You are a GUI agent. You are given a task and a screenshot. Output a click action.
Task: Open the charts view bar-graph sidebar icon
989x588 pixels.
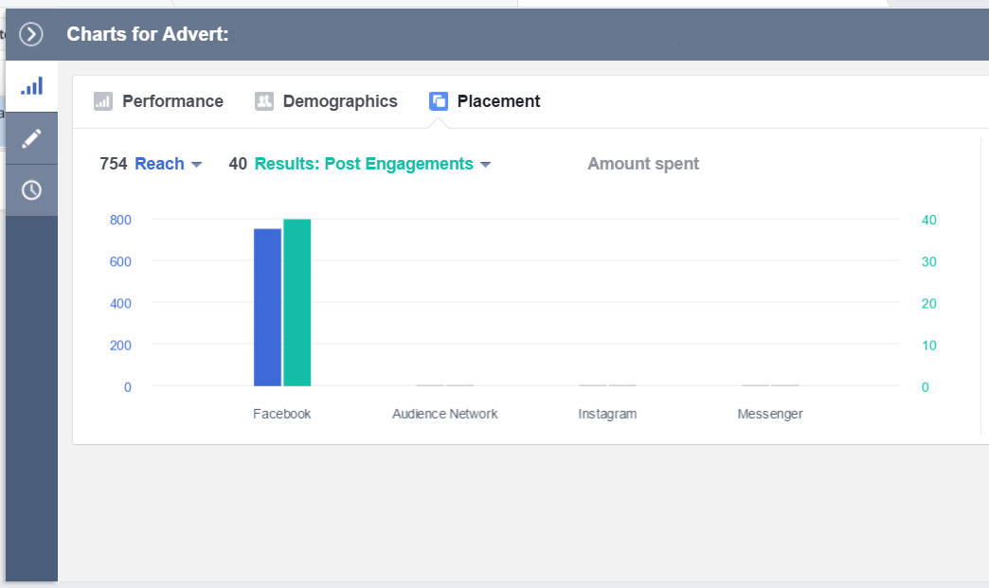[31, 86]
